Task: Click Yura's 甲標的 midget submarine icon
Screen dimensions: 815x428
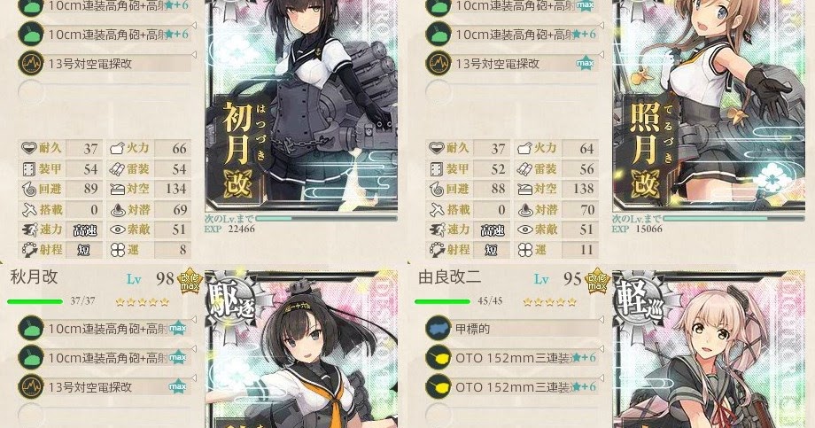Action: point(439,328)
